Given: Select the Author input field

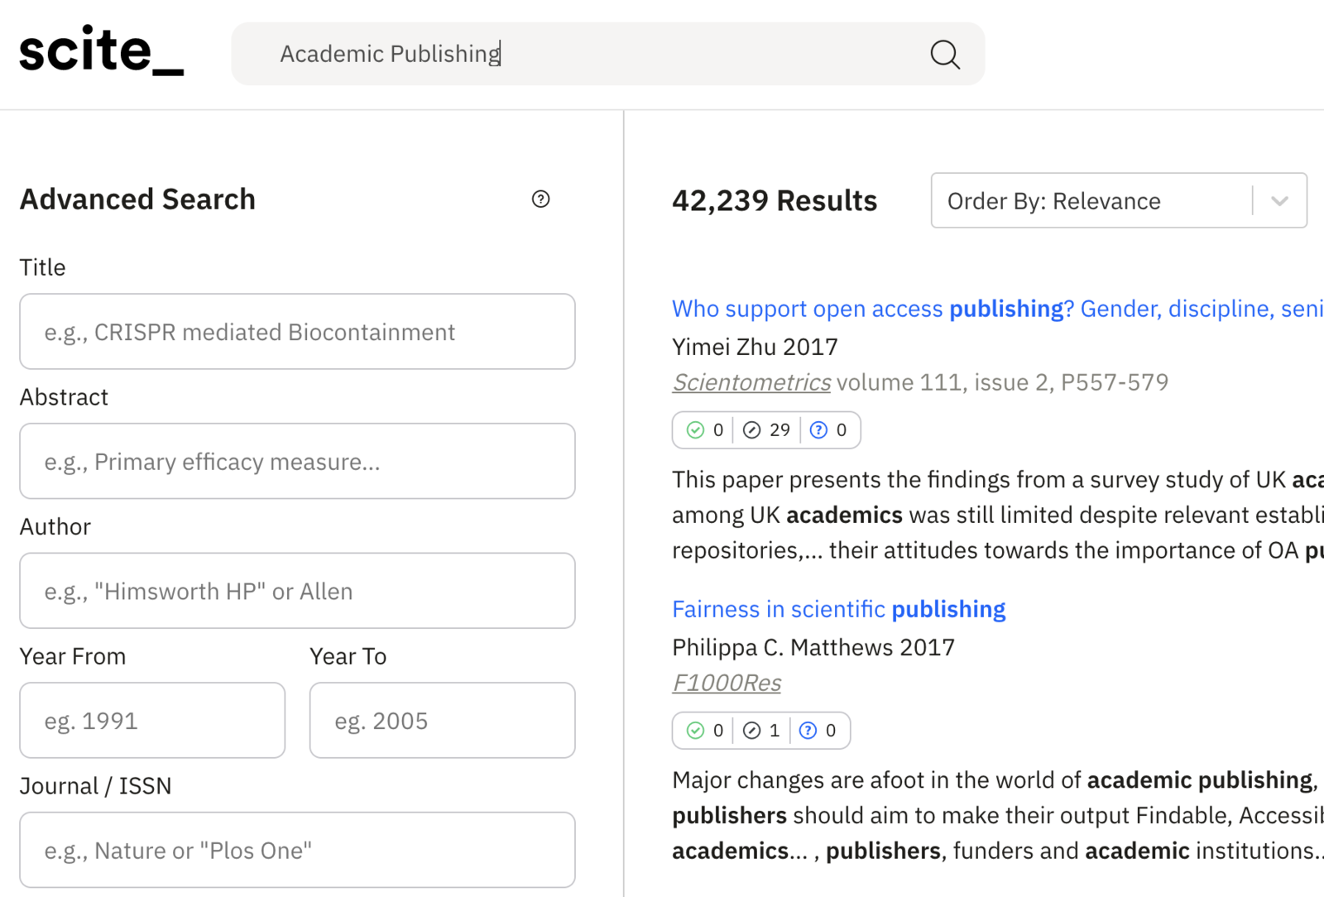Looking at the screenshot, I should point(297,591).
